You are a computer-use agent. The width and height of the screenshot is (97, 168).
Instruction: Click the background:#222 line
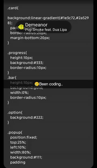click(x=27, y=118)
